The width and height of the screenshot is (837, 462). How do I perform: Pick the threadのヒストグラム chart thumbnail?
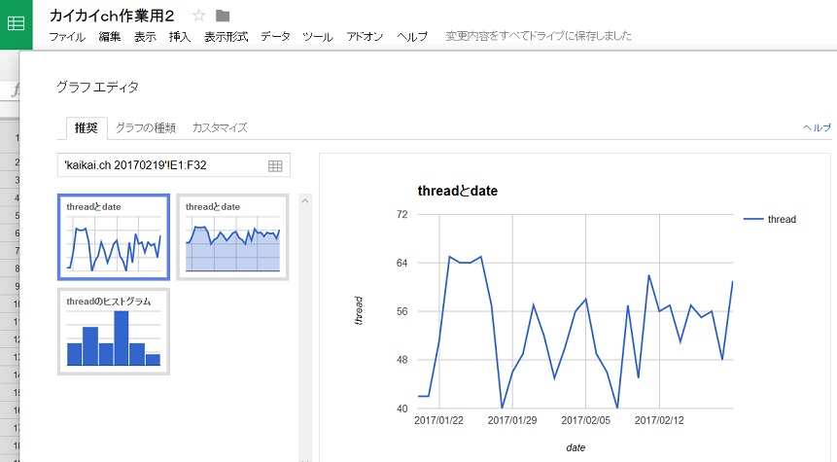coord(114,332)
